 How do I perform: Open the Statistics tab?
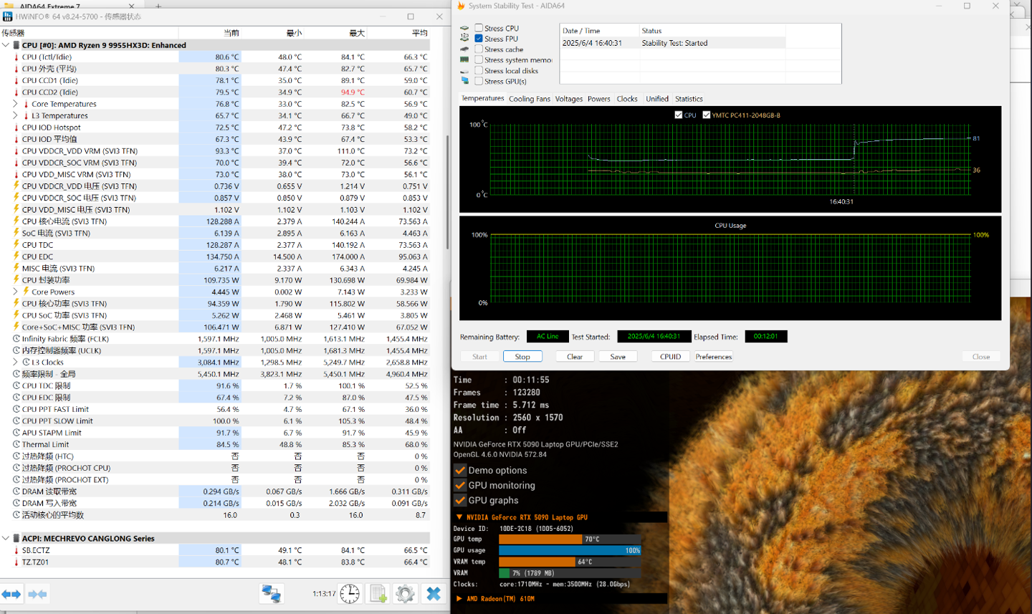(688, 99)
